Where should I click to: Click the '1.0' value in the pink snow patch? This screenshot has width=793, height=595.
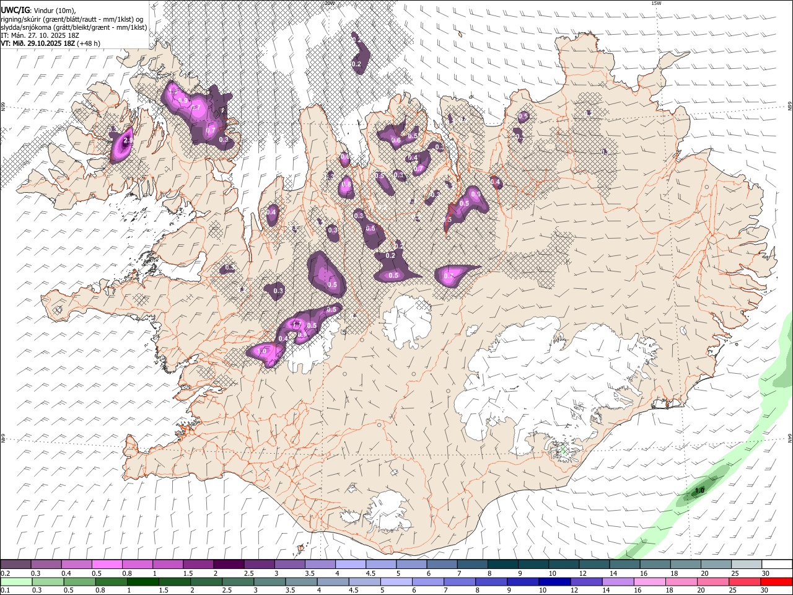pyautogui.click(x=261, y=351)
